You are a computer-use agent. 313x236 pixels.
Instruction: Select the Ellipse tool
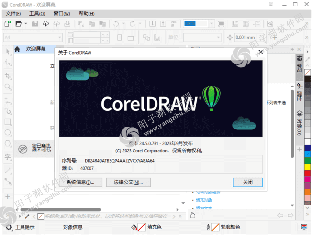click(x=8, y=133)
